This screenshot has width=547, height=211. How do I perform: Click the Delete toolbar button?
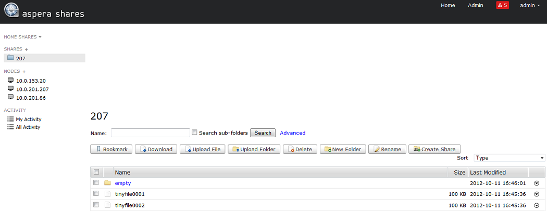(x=300, y=149)
